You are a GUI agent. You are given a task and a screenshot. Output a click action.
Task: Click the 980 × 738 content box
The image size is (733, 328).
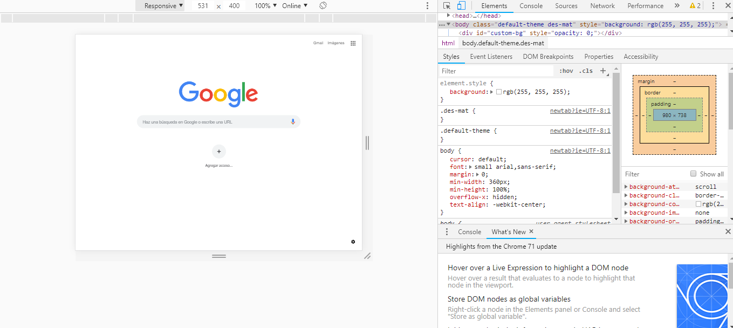point(674,115)
